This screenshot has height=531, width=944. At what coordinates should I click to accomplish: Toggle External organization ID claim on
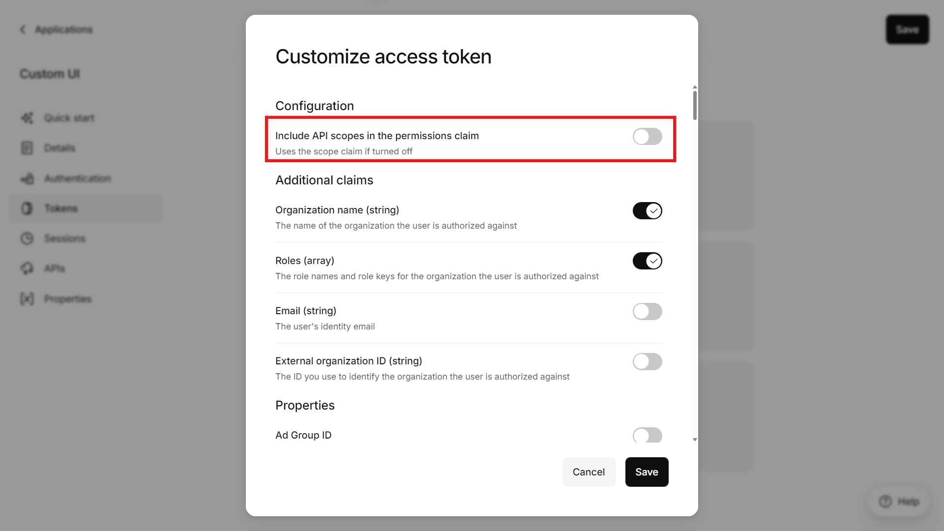pos(647,362)
